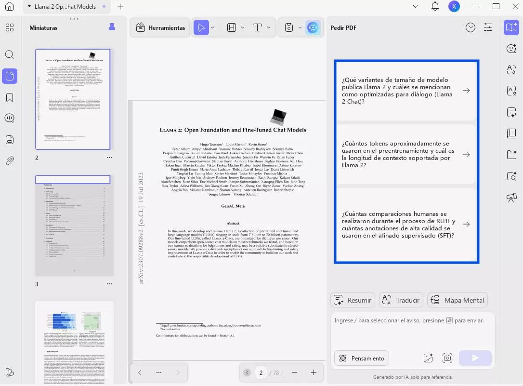This screenshot has height=386, width=523.
Task: Go to previous view with left chevron
Action: (140, 373)
